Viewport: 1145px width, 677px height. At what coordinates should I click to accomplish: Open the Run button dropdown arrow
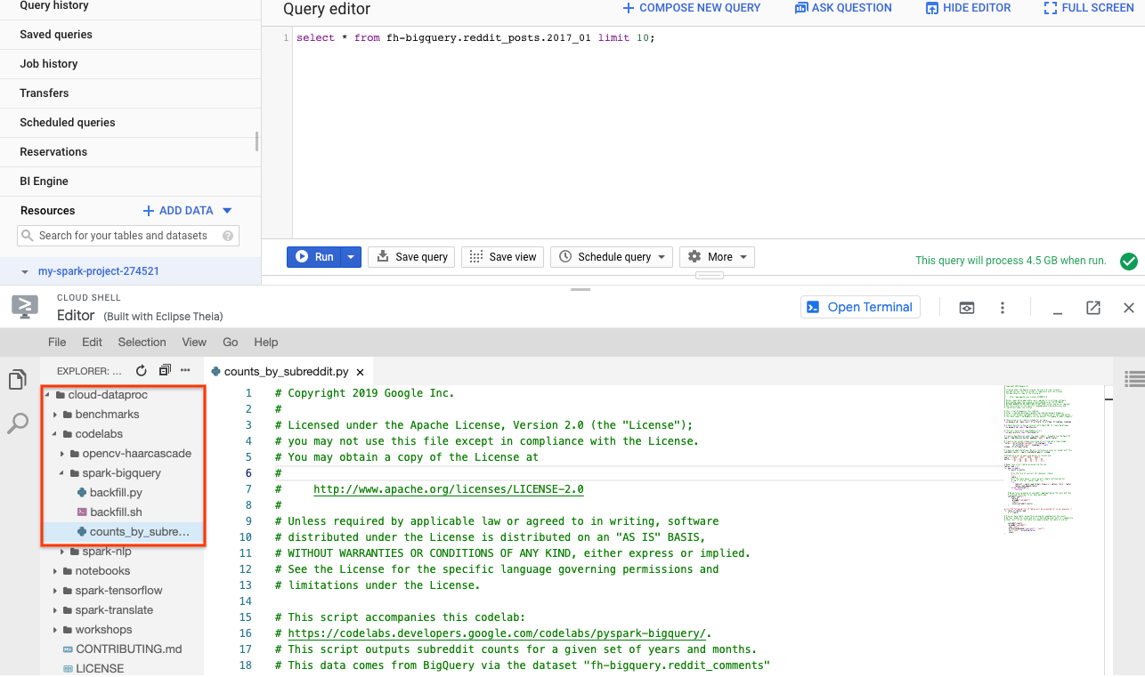point(351,257)
